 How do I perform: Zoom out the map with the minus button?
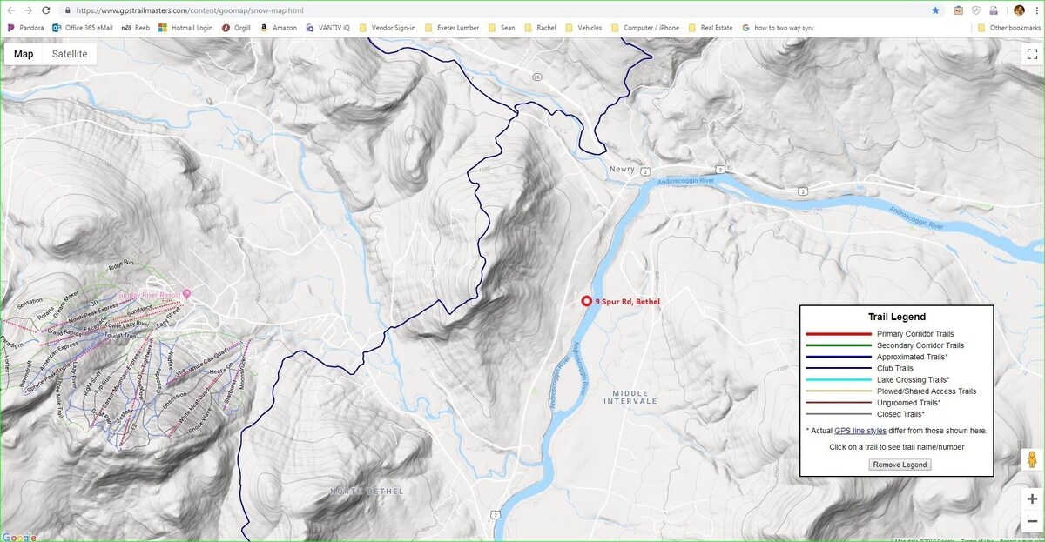1032,521
